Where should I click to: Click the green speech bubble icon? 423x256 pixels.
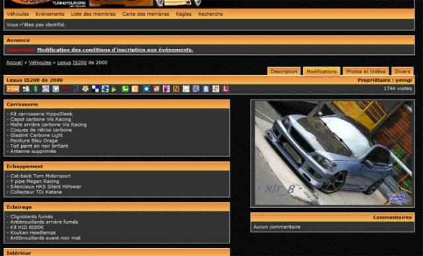tap(125, 89)
